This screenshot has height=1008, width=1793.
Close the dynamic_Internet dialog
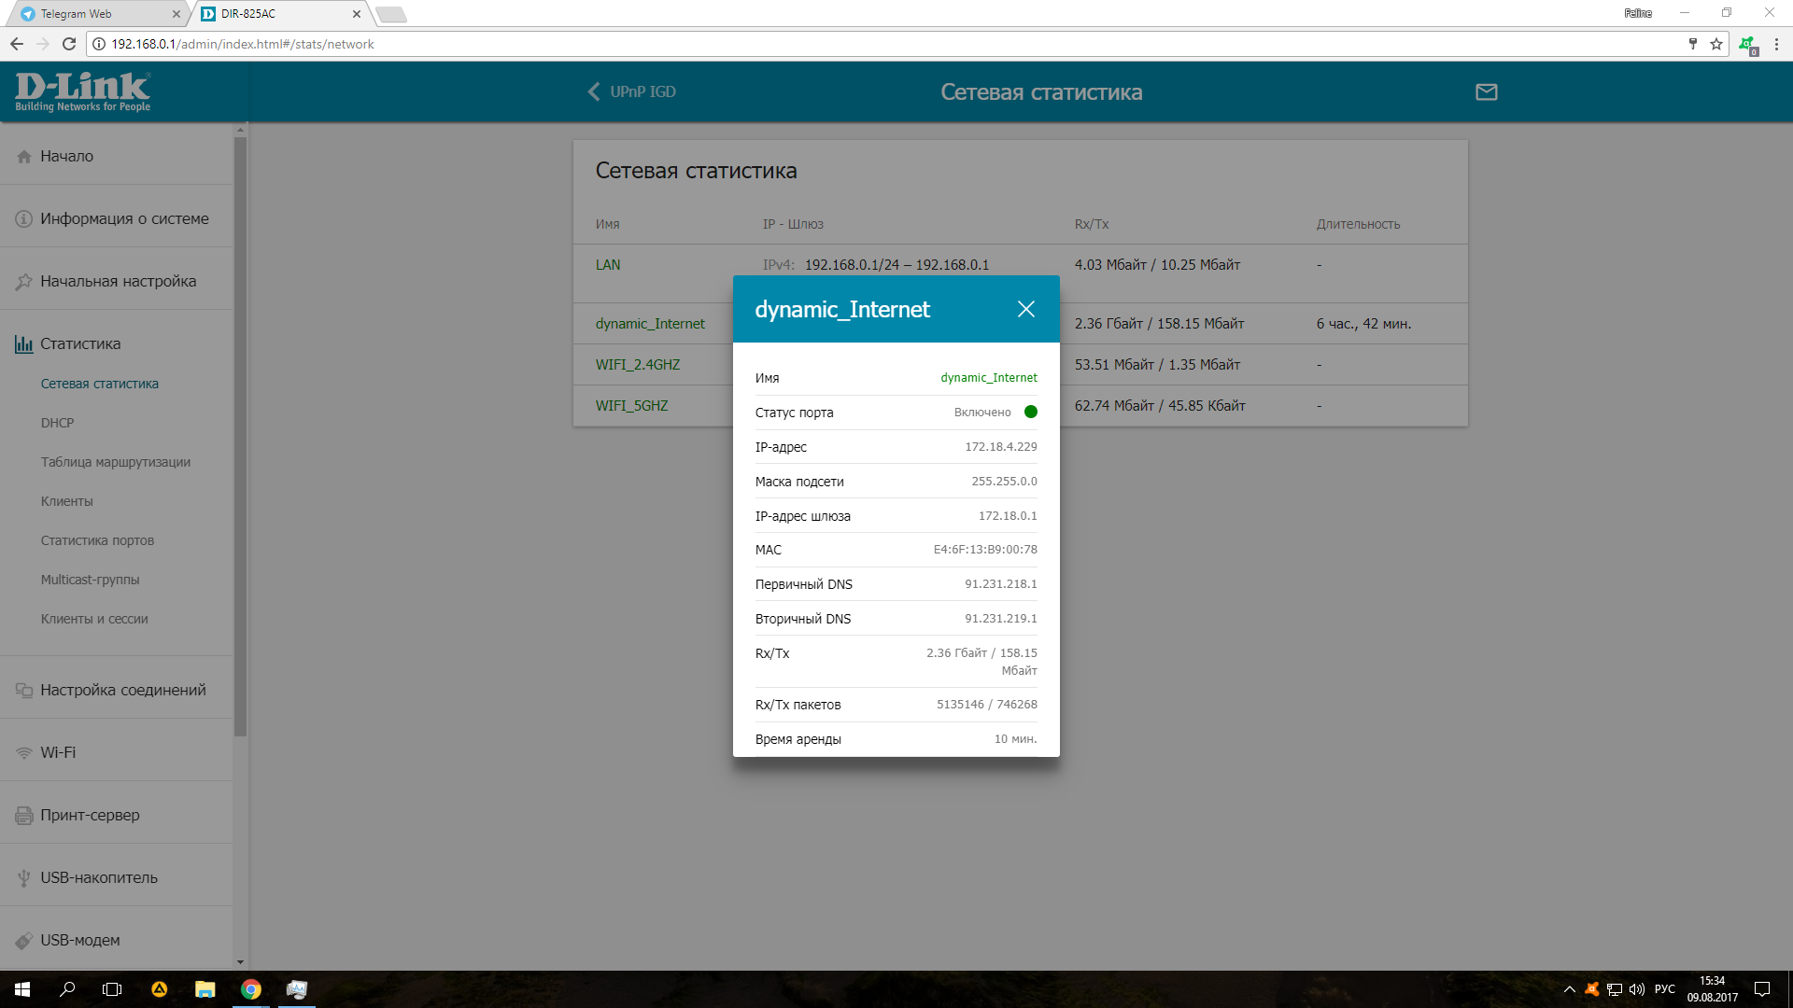pos(1025,309)
